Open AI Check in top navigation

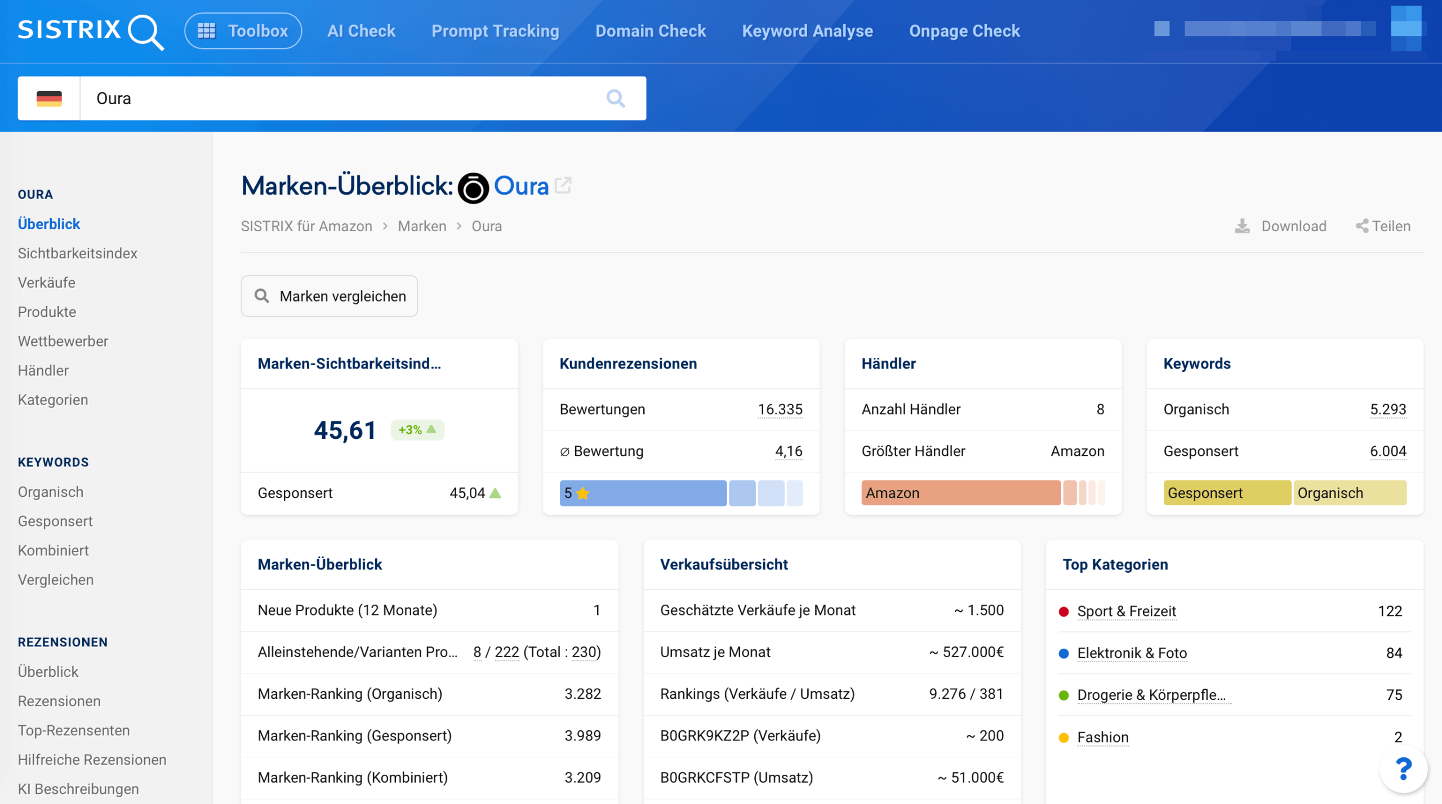(362, 31)
